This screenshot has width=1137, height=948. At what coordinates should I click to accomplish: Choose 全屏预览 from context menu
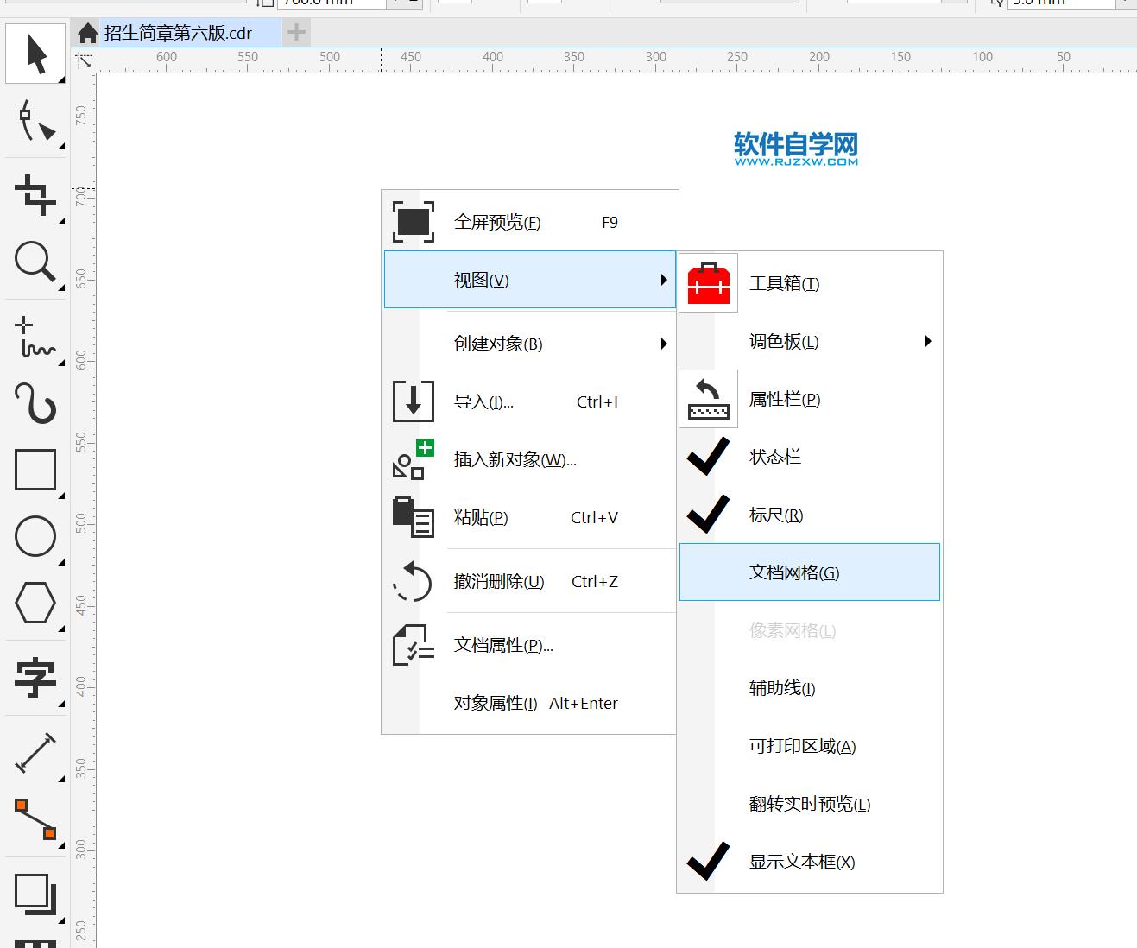click(530, 222)
